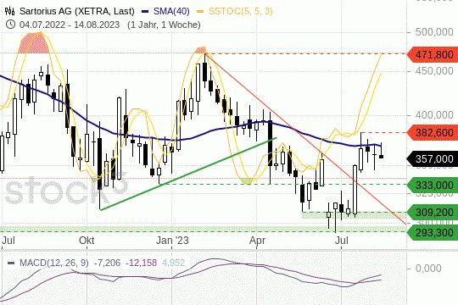Click the SSTOC(5, 5, 3) indicator label
Screen dimensions: 458x305
click(x=241, y=11)
